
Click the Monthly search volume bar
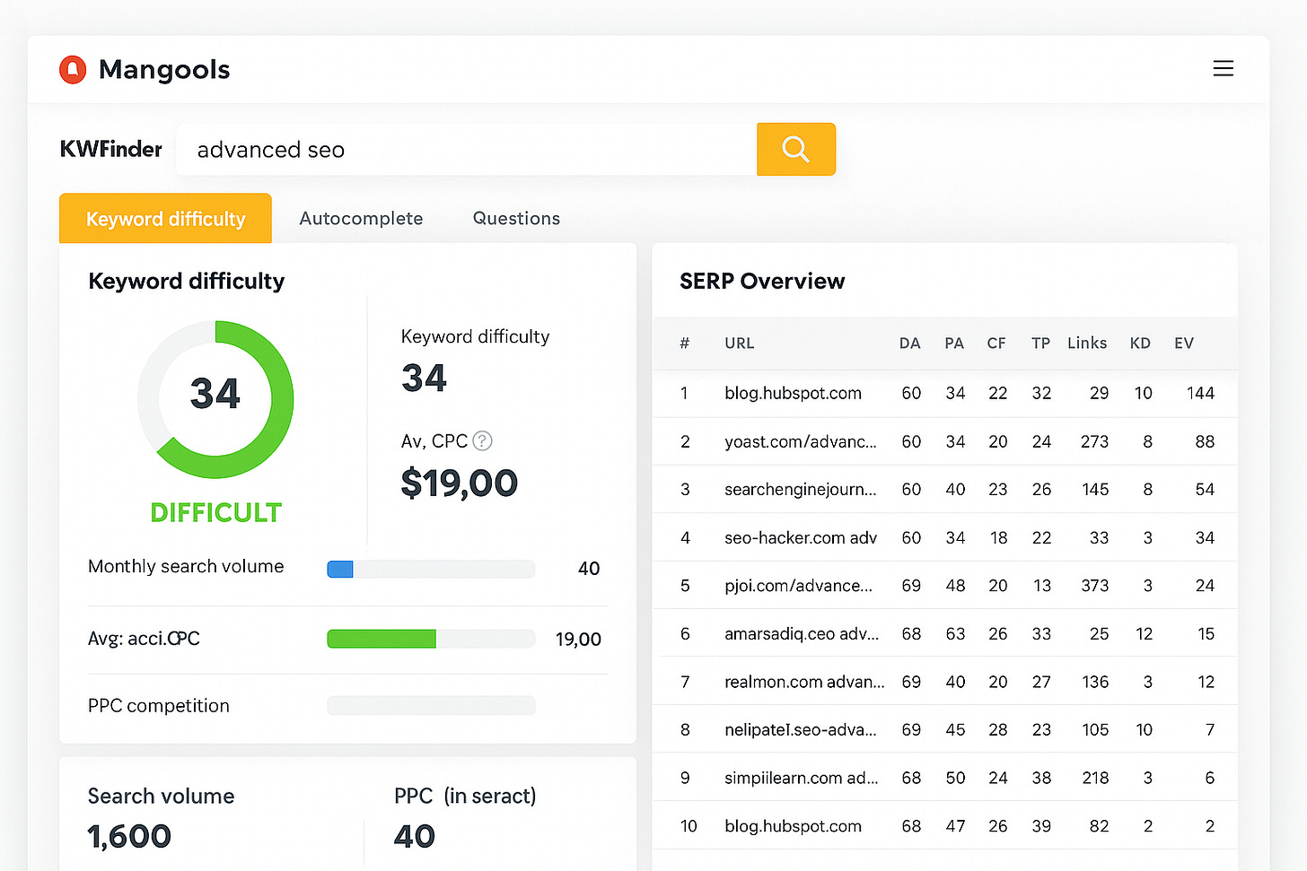coord(431,569)
